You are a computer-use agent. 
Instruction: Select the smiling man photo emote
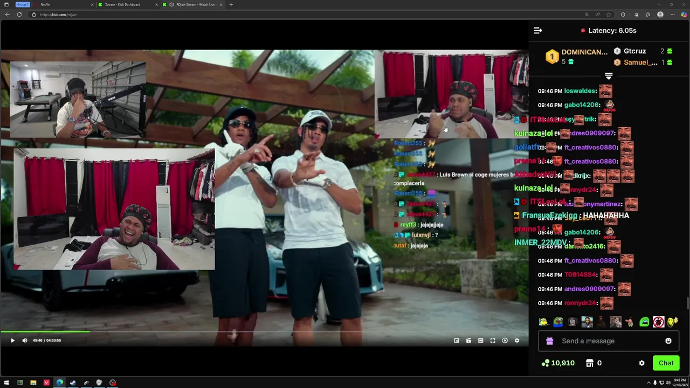coord(587,322)
